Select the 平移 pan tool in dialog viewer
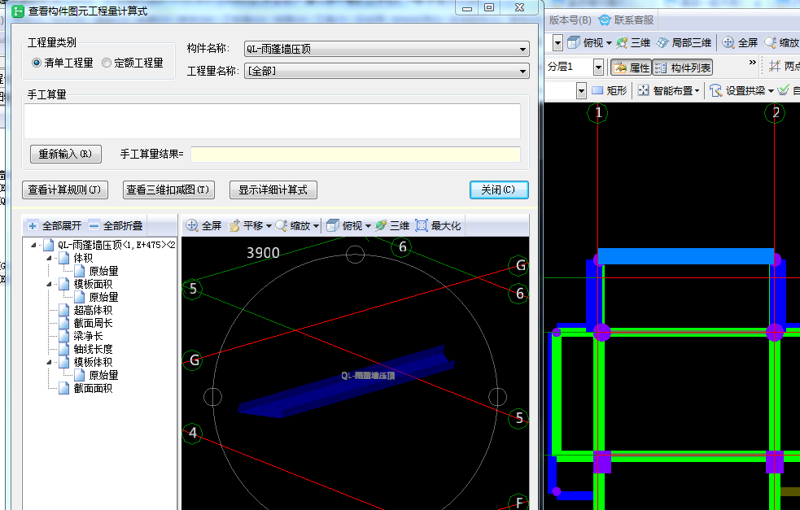The image size is (800, 510). pos(247,225)
